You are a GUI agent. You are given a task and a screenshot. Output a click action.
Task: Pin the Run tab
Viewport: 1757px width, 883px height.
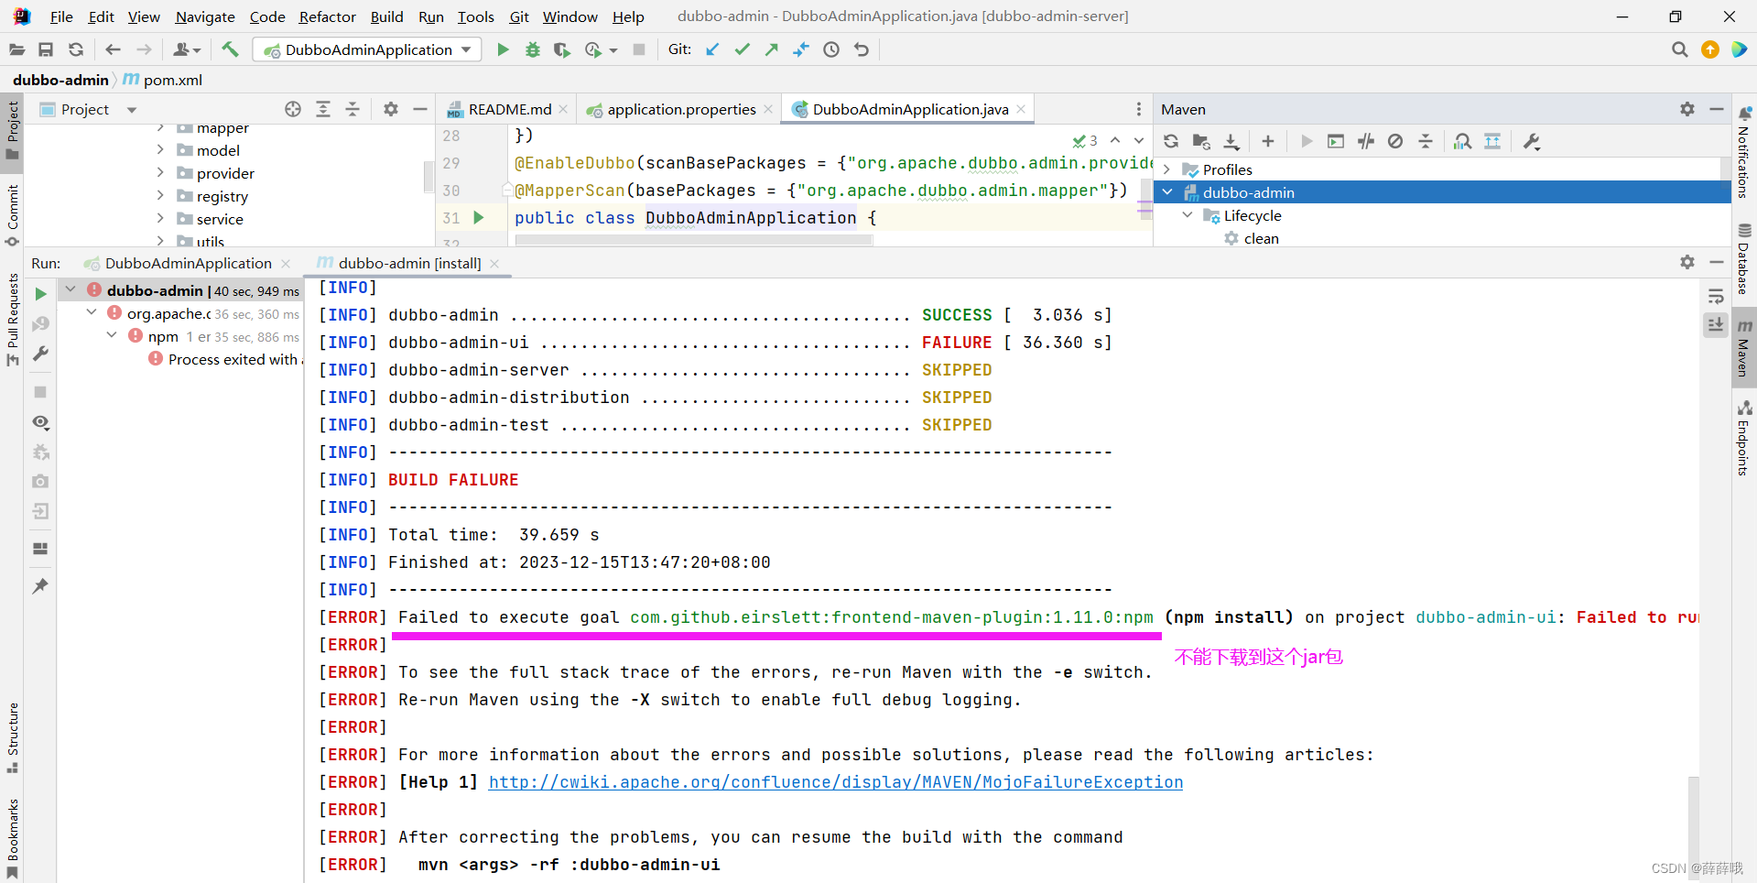coord(40,586)
